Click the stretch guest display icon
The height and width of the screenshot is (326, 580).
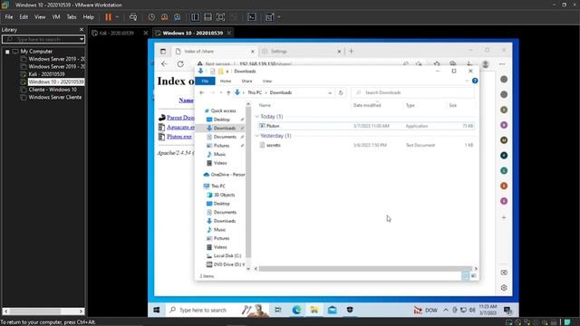[x=270, y=17]
